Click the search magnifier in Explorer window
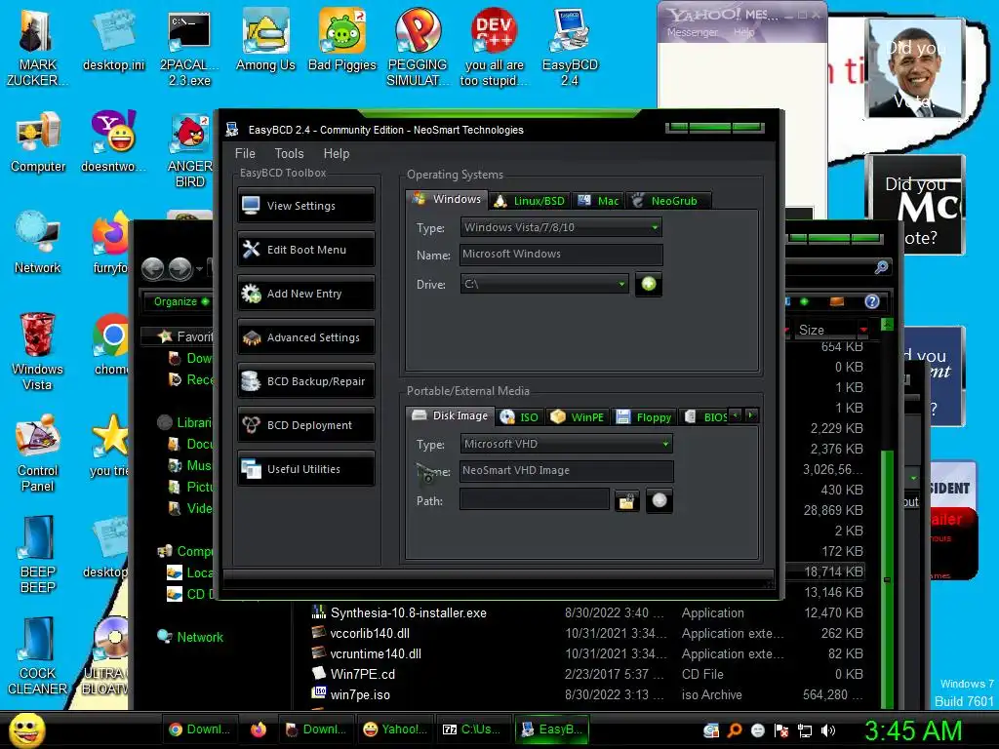999x749 pixels. [x=882, y=267]
